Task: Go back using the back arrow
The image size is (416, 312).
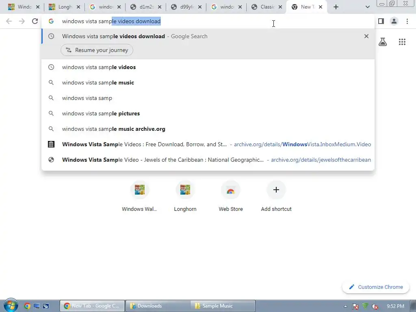Action: coord(9,21)
